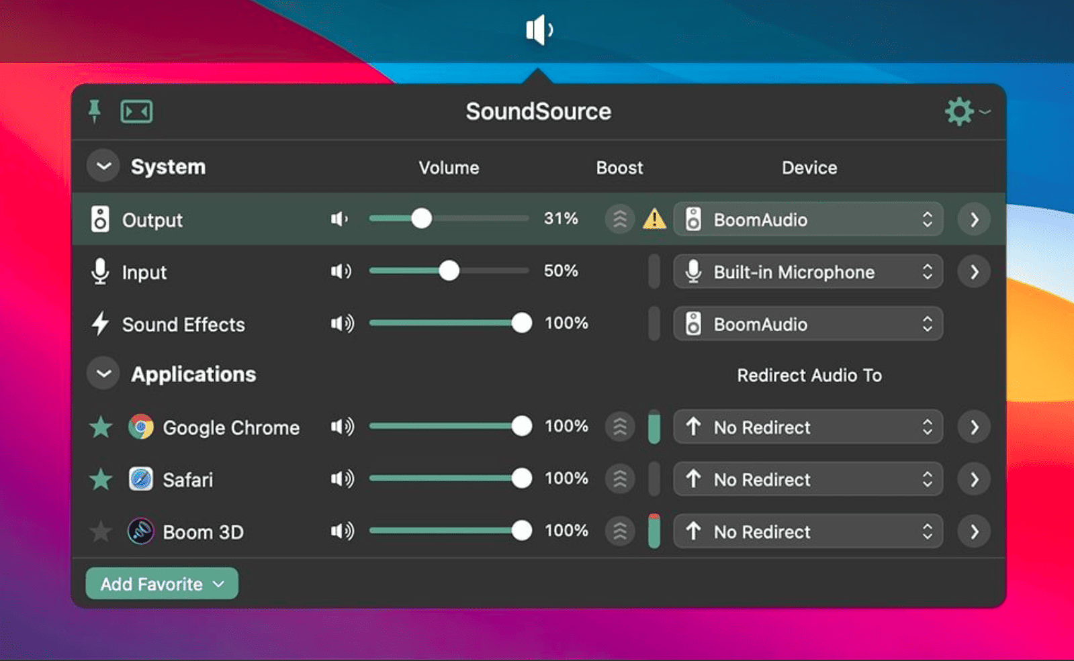Click the Device column header
This screenshot has height=661, width=1074.
pyautogui.click(x=809, y=168)
